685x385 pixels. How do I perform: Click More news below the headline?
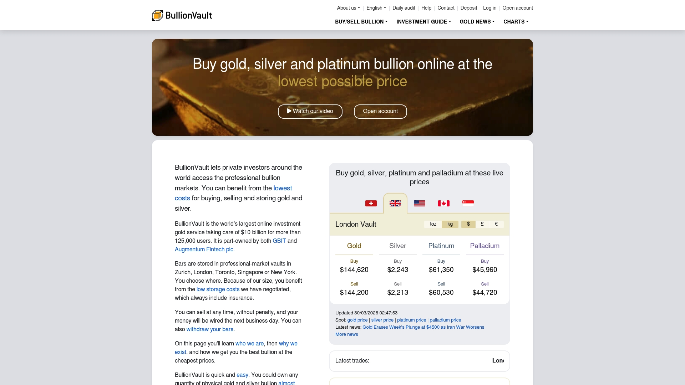pos(346,334)
